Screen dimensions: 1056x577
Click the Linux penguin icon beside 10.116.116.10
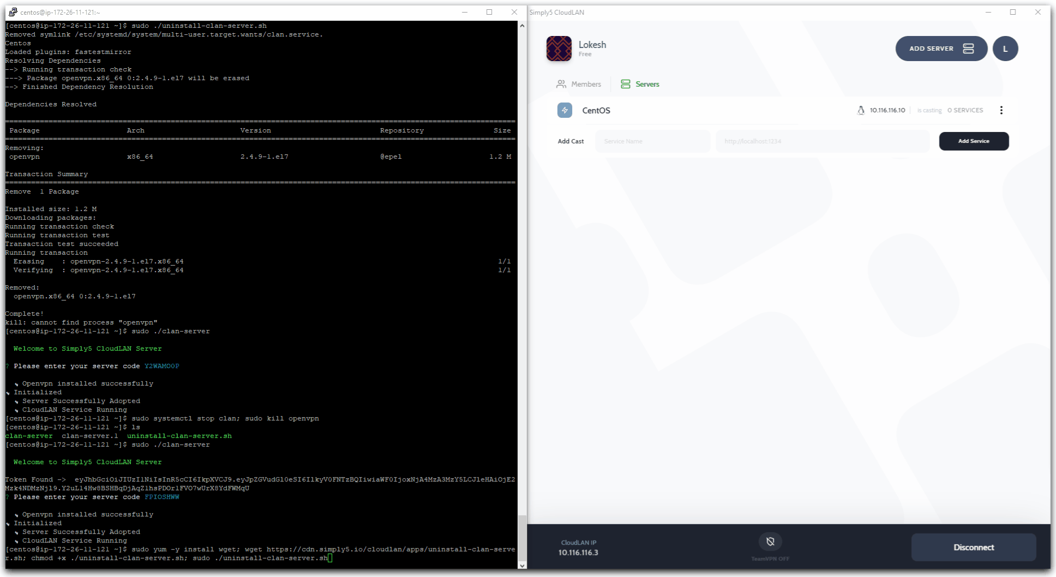pos(861,110)
